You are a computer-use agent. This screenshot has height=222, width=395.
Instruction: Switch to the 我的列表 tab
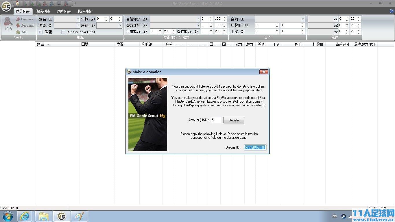point(84,11)
